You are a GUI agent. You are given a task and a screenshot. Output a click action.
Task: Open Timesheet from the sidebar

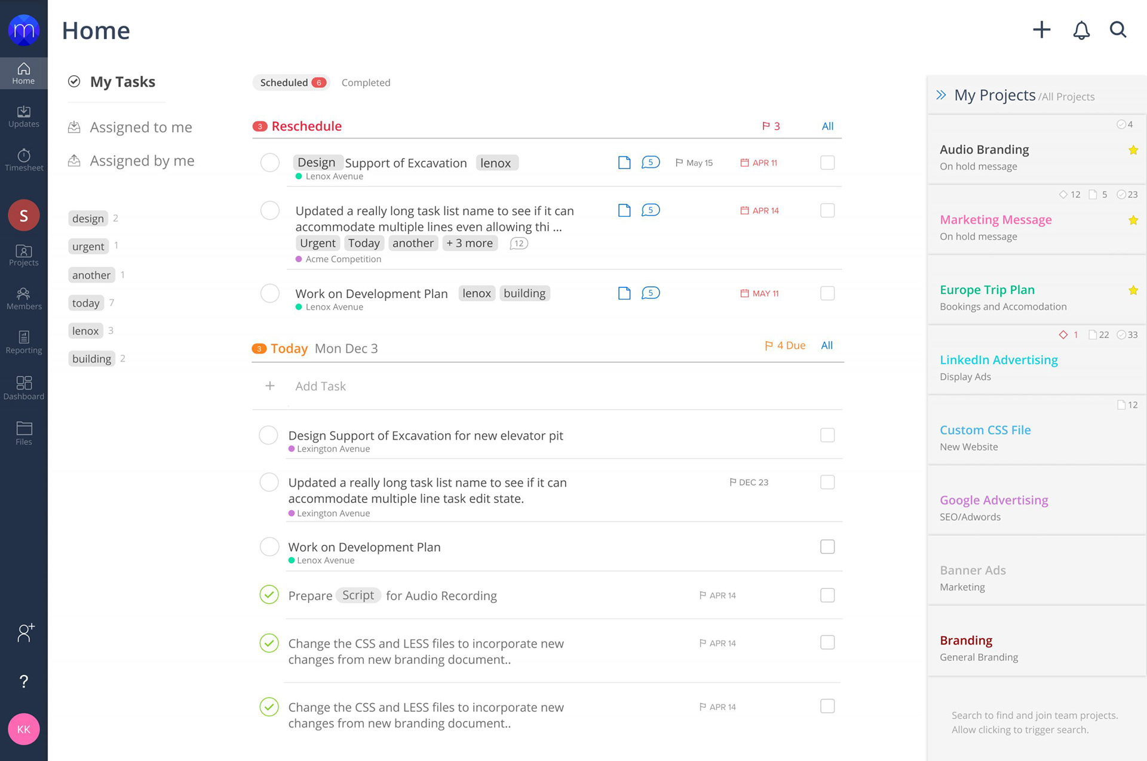point(24,160)
